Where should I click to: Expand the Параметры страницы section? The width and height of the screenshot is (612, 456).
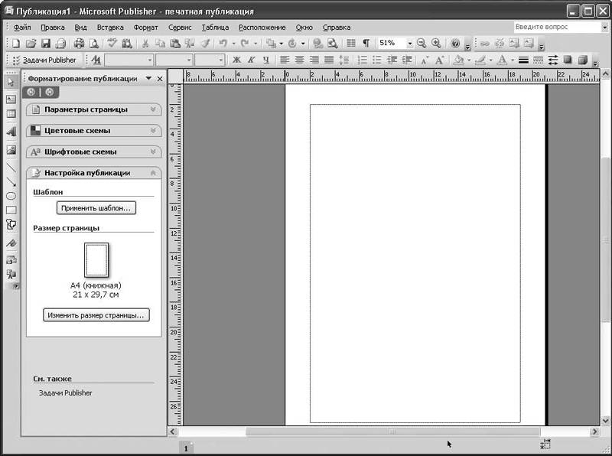[x=93, y=109]
